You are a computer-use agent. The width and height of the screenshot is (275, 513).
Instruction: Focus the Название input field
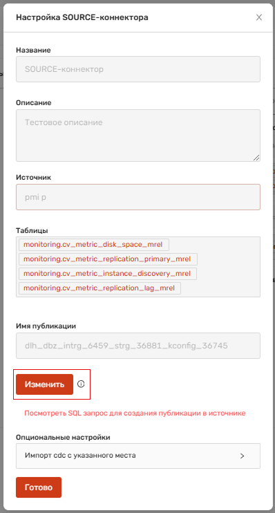pos(138,69)
